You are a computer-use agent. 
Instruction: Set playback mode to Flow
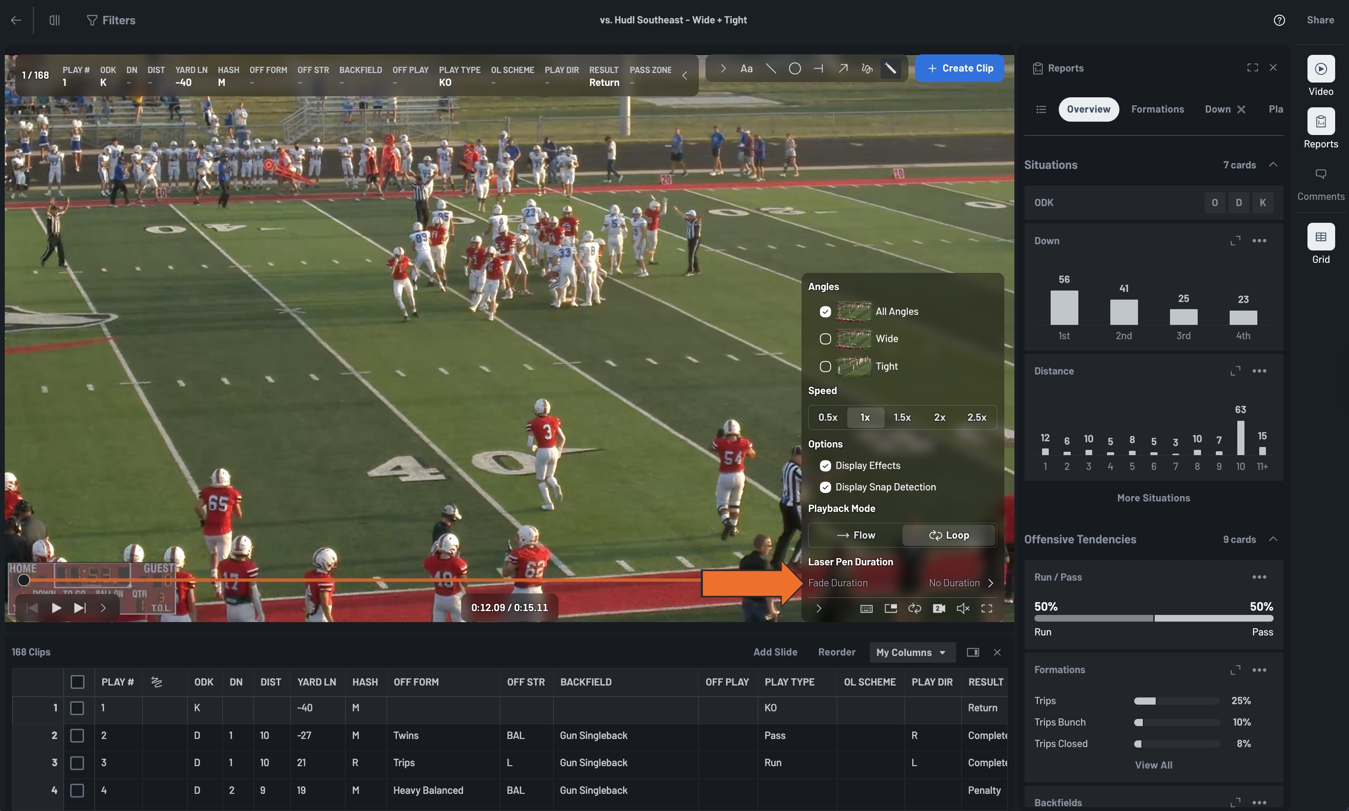tap(856, 536)
